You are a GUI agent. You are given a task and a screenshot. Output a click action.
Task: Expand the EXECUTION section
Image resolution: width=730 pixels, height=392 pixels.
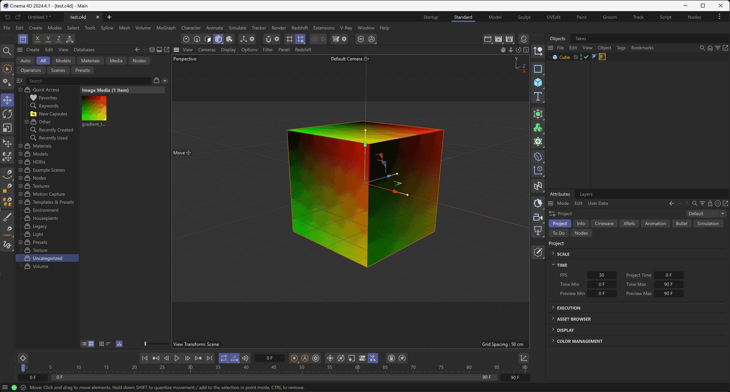pos(553,308)
